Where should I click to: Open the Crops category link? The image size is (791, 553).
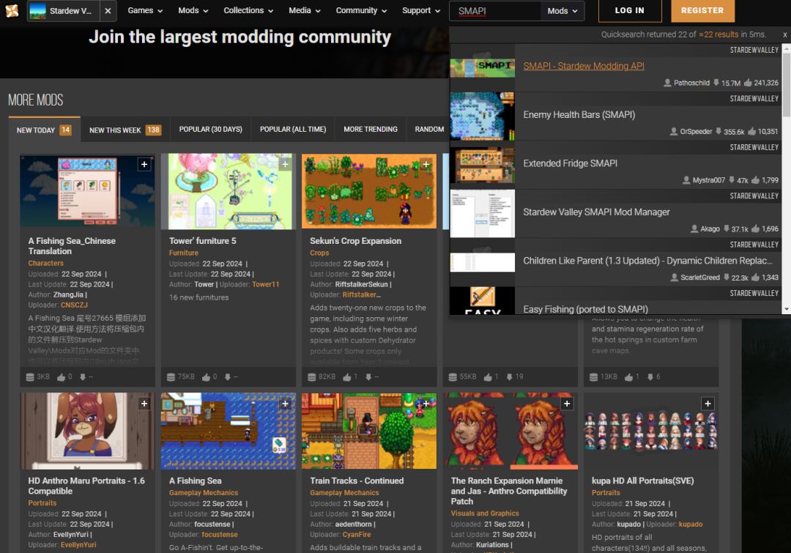pos(319,253)
